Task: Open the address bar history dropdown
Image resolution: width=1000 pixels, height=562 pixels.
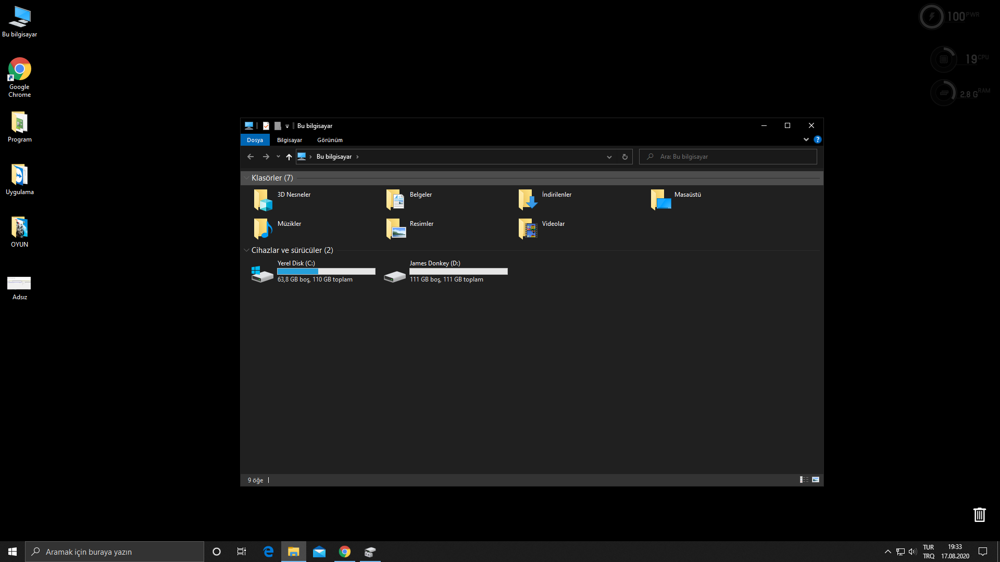Action: tap(609, 157)
